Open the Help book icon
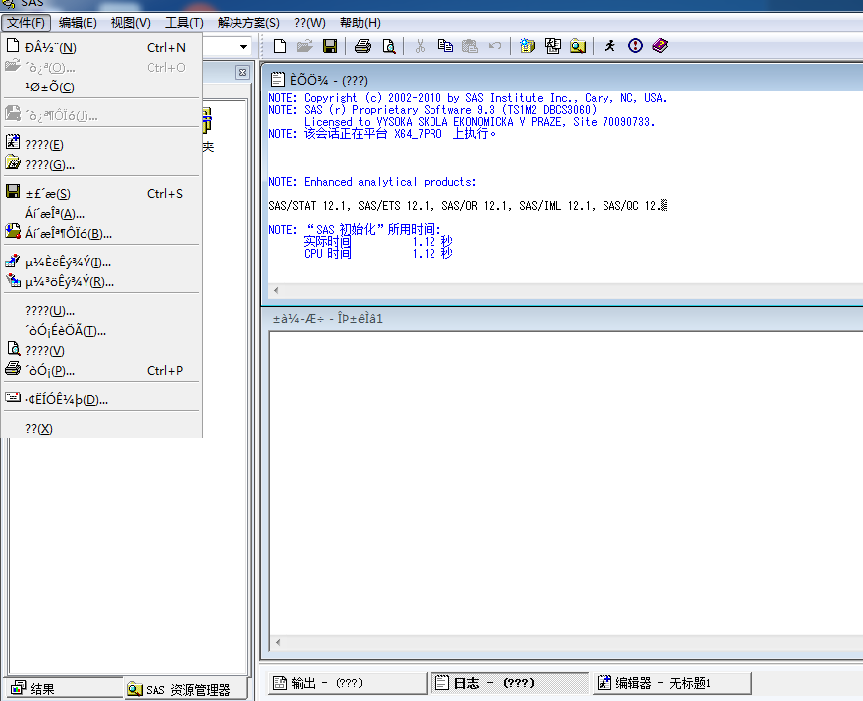 click(x=660, y=46)
